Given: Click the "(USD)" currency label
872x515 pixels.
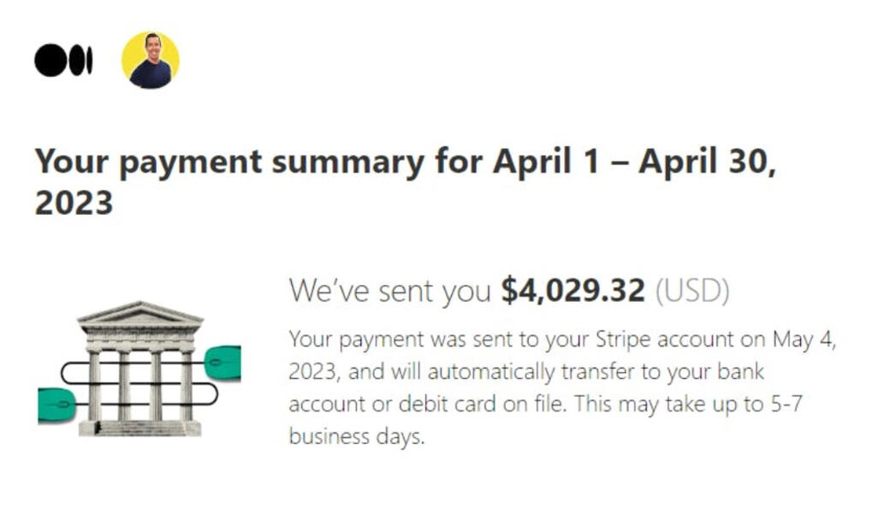Looking at the screenshot, I should point(691,291).
